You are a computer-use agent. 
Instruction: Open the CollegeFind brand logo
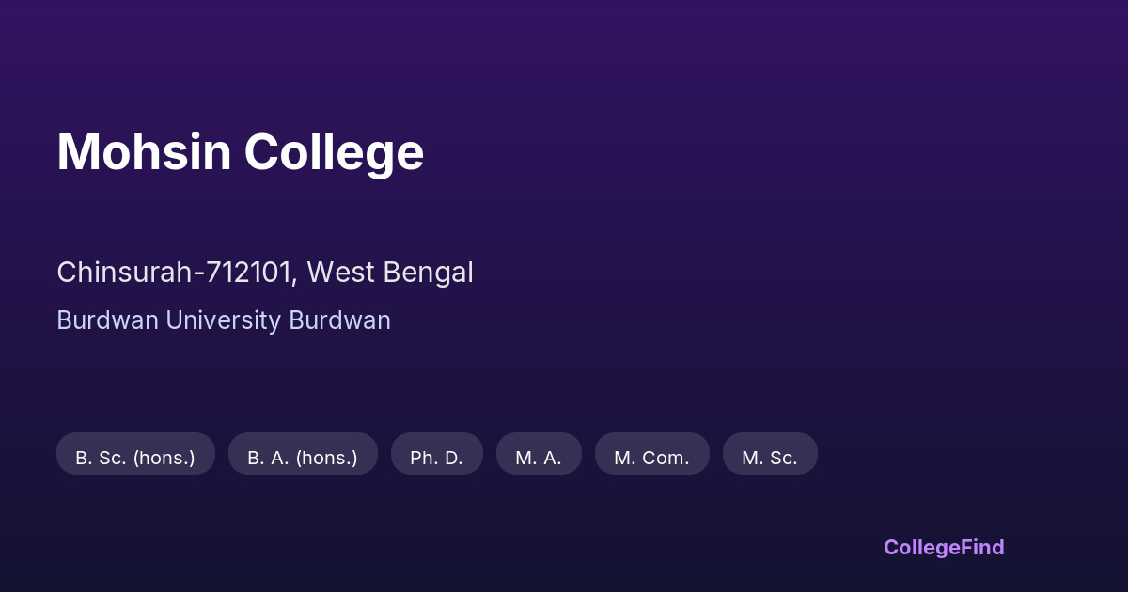[x=944, y=547]
